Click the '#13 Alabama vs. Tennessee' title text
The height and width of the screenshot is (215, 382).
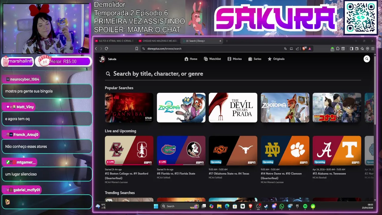329,173
